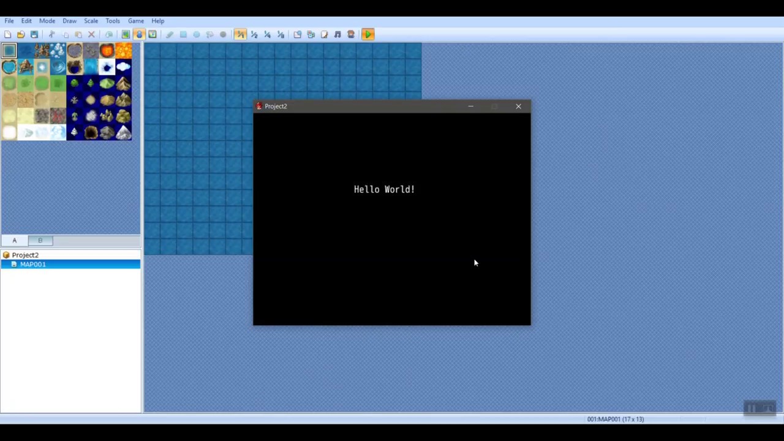Switch to tileset tab A

tap(15, 241)
